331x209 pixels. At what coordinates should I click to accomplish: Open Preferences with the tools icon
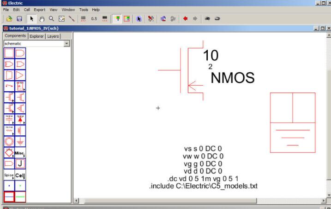(150, 19)
